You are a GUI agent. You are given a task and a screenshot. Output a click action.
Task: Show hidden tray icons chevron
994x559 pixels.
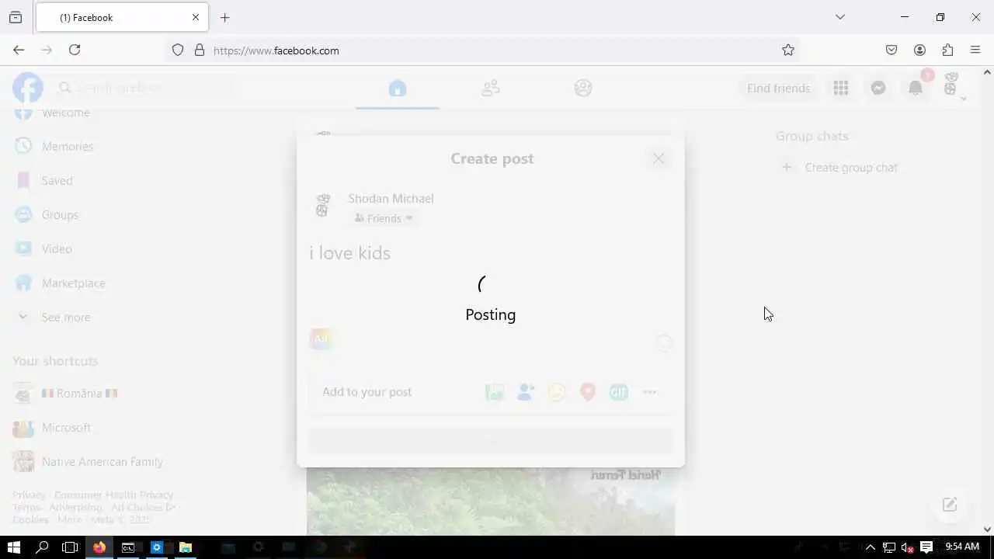point(871,547)
